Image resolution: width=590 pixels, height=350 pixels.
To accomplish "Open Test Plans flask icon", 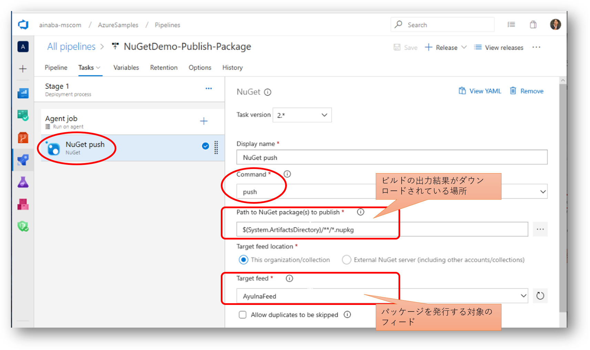I will point(23,182).
